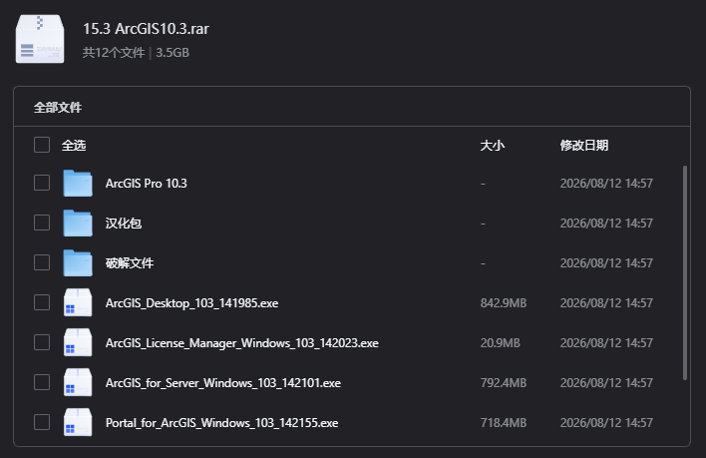Click the 修改日期 column header
The height and width of the screenshot is (458, 706).
pyautogui.click(x=584, y=146)
